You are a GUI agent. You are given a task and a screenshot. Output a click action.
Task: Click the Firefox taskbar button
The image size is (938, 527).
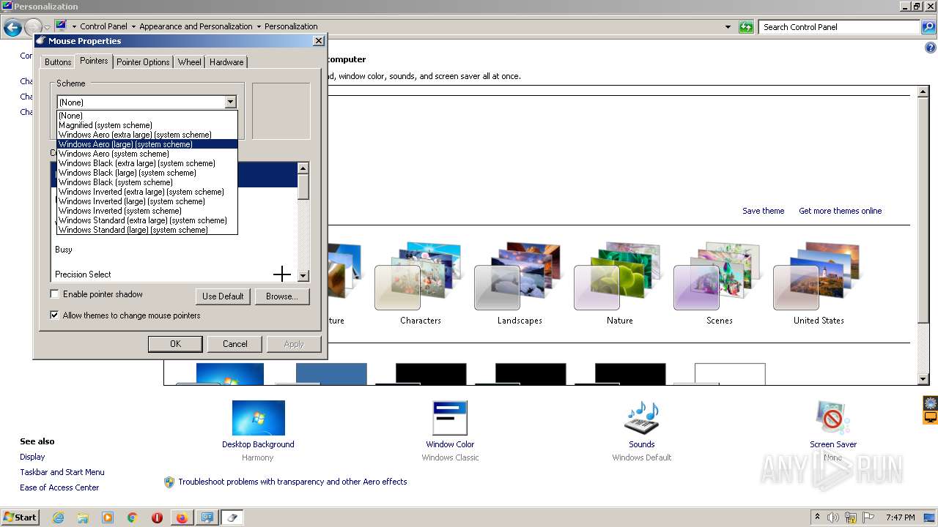pyautogui.click(x=182, y=517)
